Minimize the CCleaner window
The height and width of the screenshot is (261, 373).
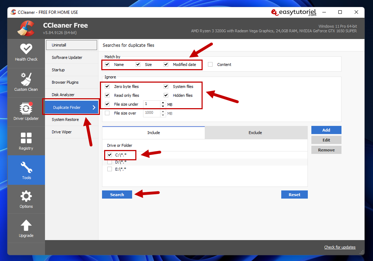324,12
